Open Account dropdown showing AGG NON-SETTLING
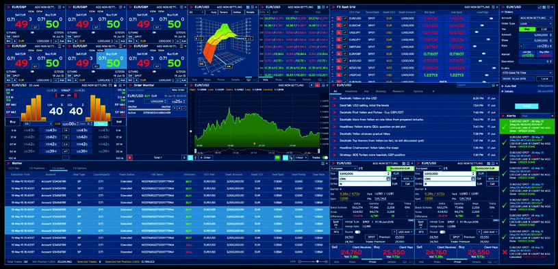558x269 pixels. click(536, 18)
